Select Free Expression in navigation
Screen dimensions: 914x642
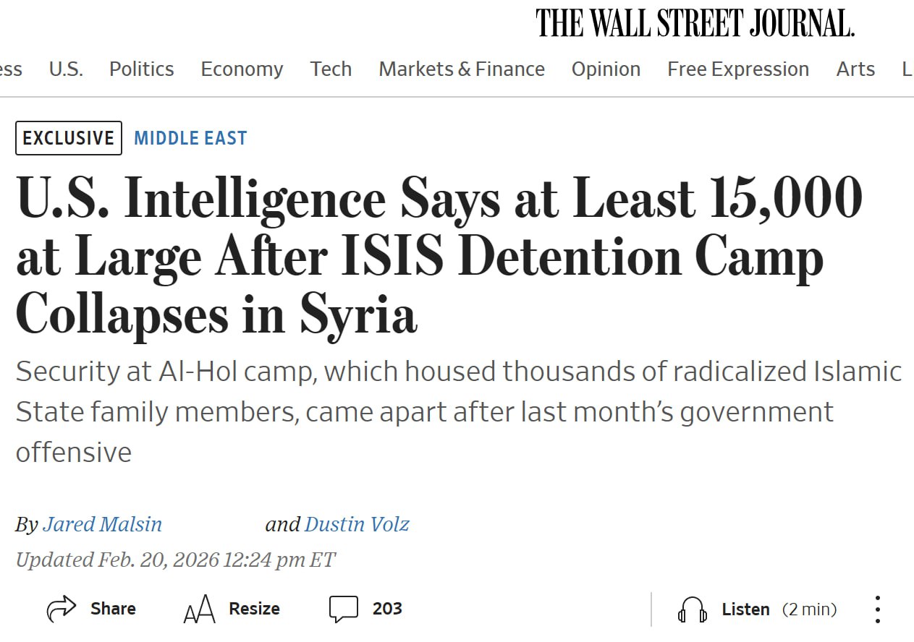[x=738, y=69]
